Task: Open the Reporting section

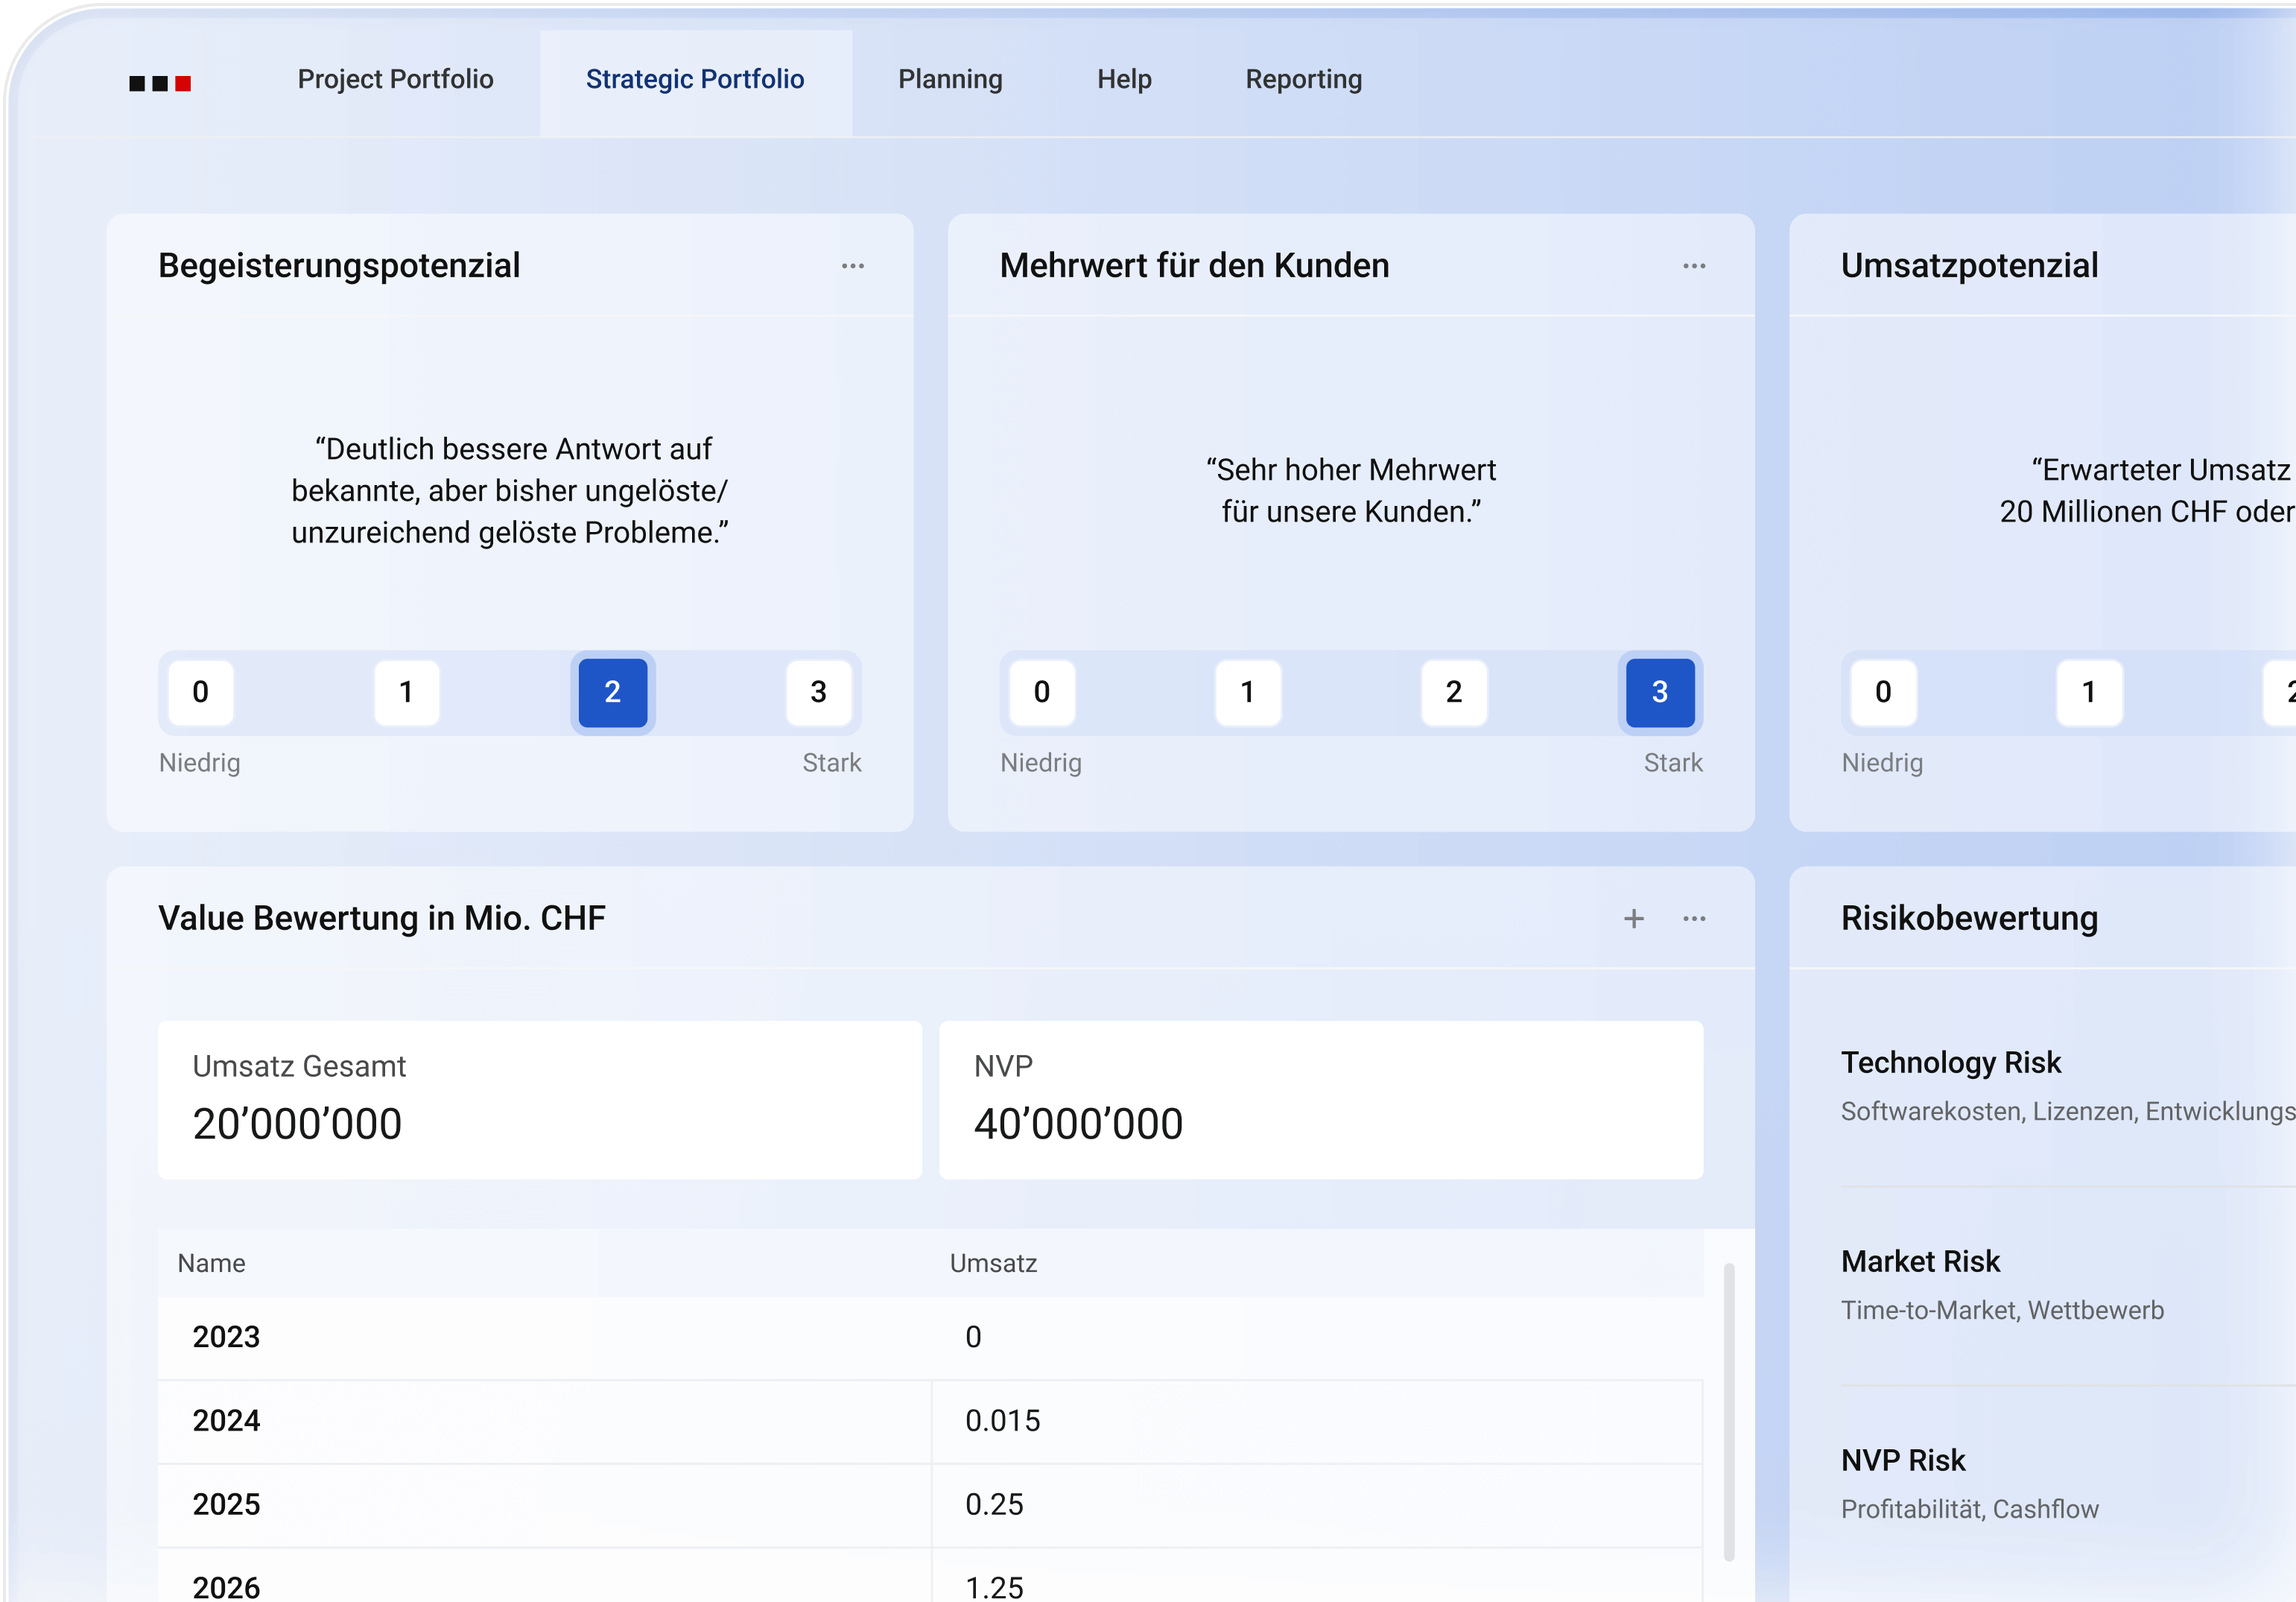Action: [1302, 79]
